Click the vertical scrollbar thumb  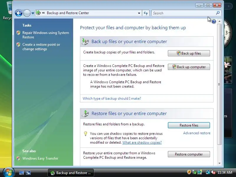tap(219, 84)
